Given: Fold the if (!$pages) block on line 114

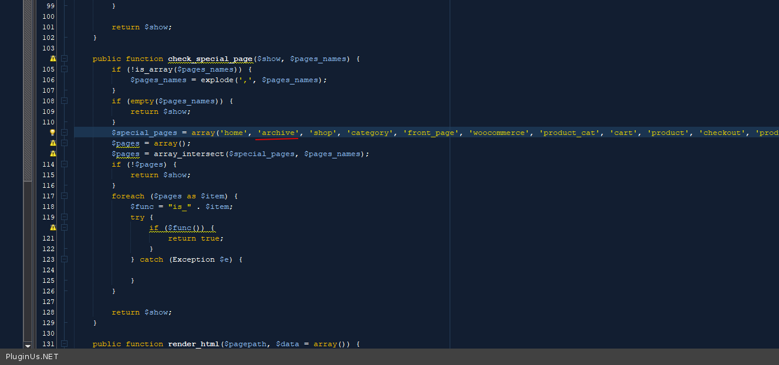Looking at the screenshot, I should pyautogui.click(x=64, y=164).
